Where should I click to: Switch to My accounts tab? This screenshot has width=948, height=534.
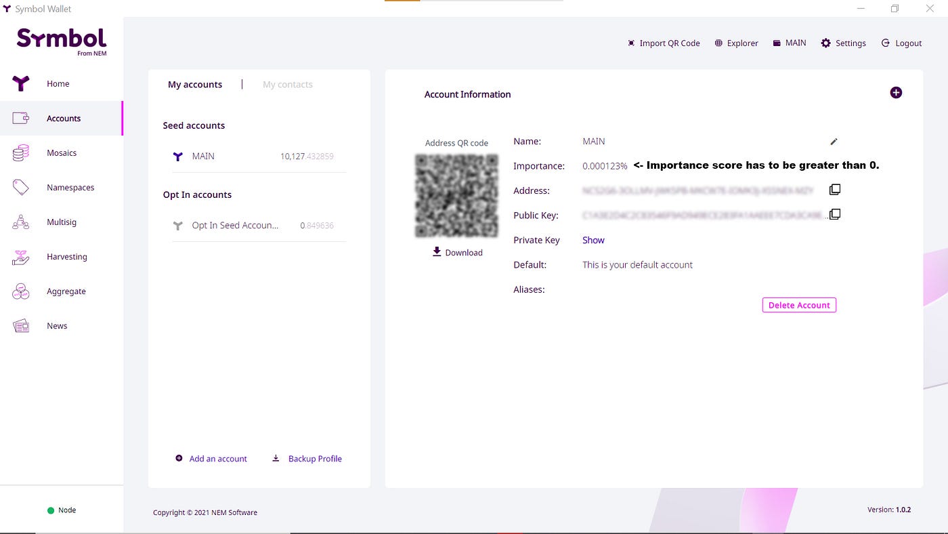(x=195, y=84)
